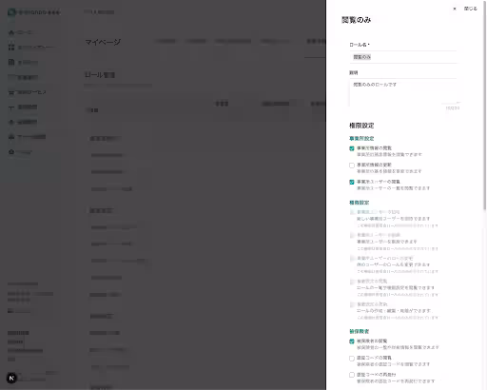Screen dimensions: 487x390
Task: Close the role panel with 閉じる
Action: 466,9
